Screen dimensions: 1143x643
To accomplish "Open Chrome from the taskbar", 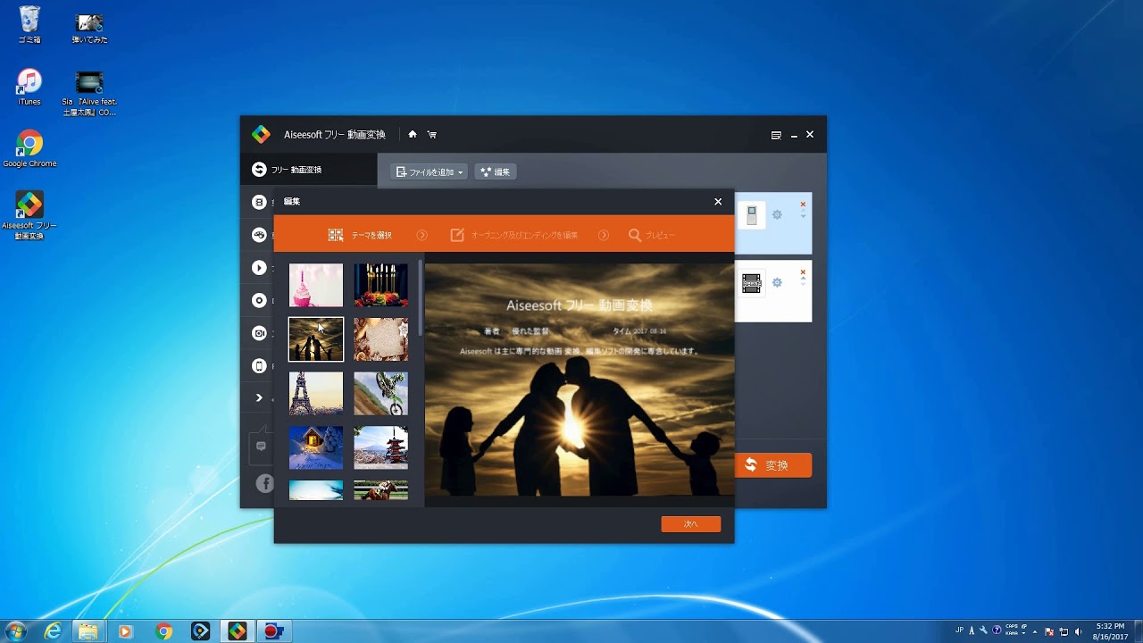I will pyautogui.click(x=163, y=631).
